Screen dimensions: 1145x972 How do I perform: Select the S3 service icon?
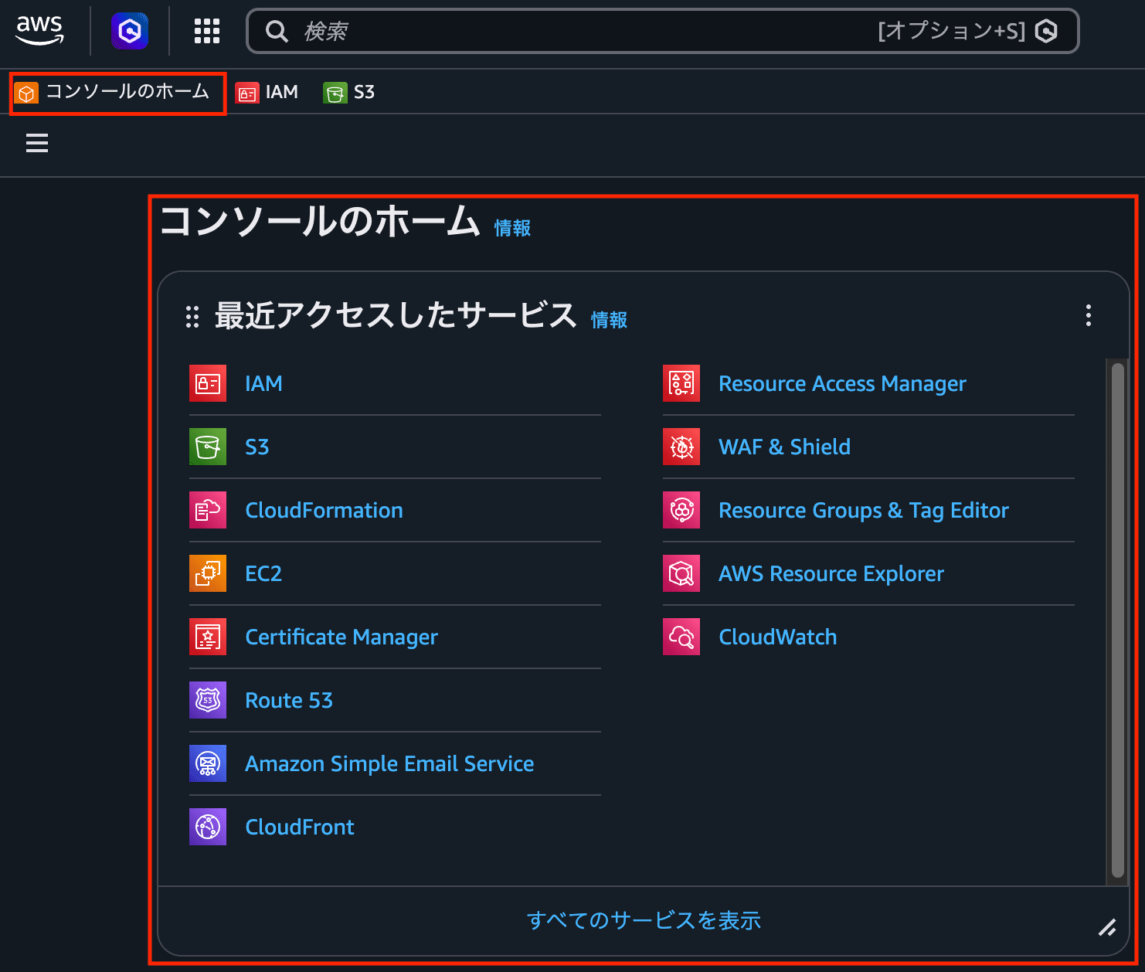tap(207, 447)
